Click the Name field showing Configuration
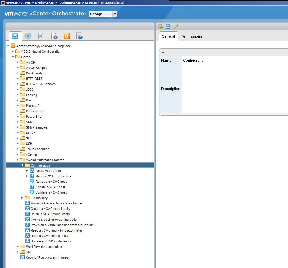Screen dimensions: 288x268 (235, 61)
